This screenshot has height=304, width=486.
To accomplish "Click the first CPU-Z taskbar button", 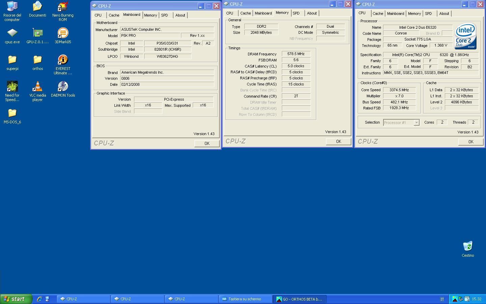I will (x=83, y=299).
